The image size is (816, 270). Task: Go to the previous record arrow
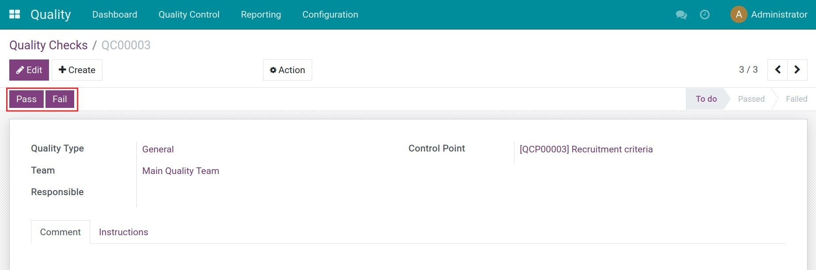(x=778, y=70)
